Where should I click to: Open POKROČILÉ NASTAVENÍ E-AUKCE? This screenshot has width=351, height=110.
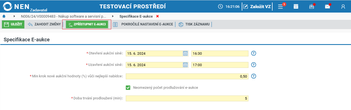(143, 24)
